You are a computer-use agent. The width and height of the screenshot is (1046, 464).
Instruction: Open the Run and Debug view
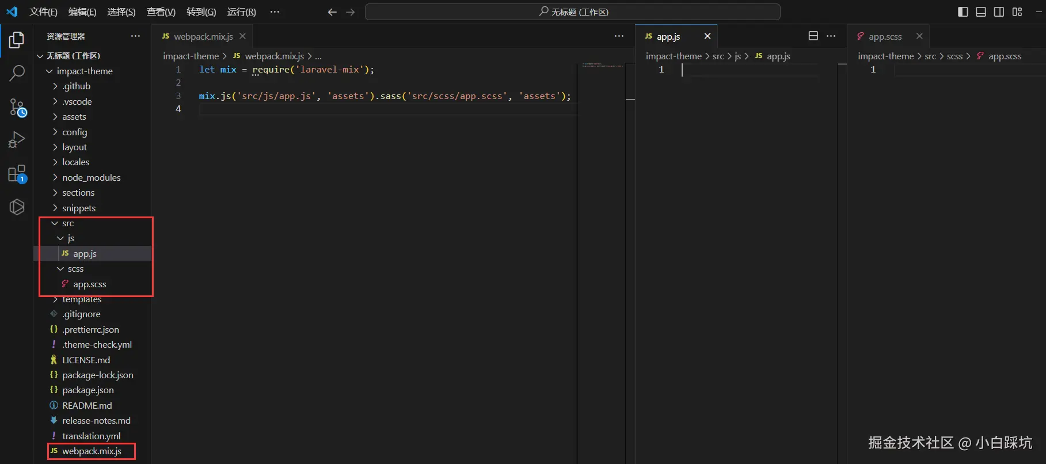click(17, 140)
